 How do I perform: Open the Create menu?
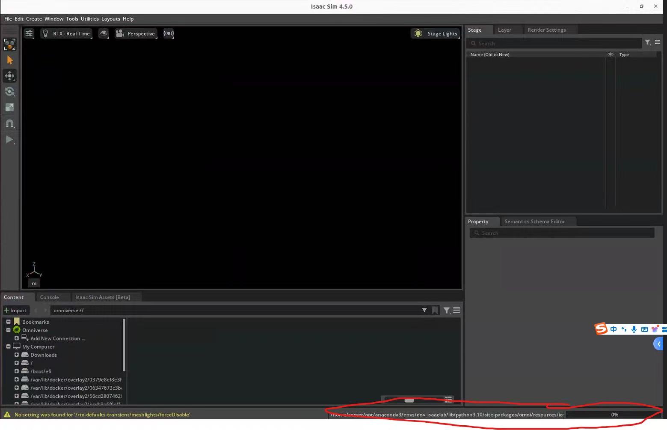[34, 19]
